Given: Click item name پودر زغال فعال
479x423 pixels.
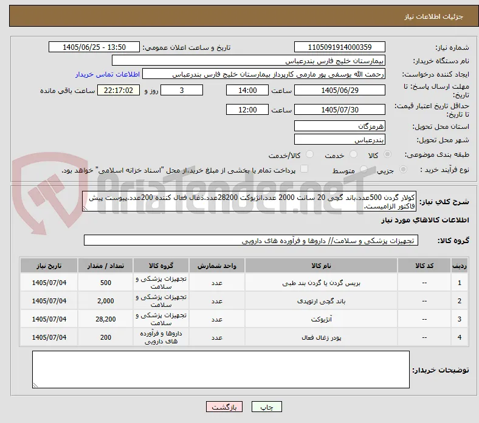Looking at the screenshot, I should click(321, 337).
